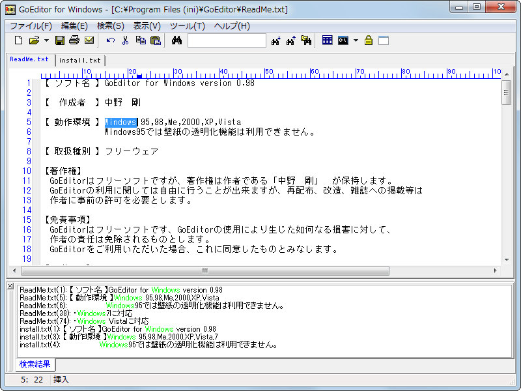Select the 検索結果 bottom tab
Image resolution: width=521 pixels, height=391 pixels.
pos(35,364)
